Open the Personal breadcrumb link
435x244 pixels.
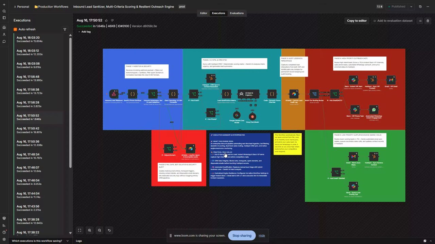21,7
